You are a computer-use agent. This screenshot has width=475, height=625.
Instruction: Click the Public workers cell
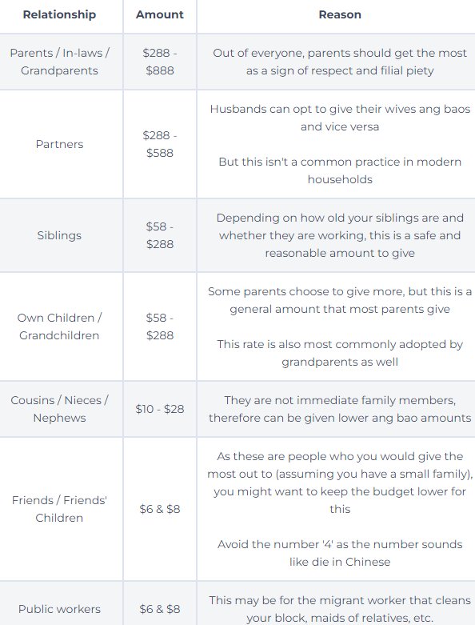(59, 609)
